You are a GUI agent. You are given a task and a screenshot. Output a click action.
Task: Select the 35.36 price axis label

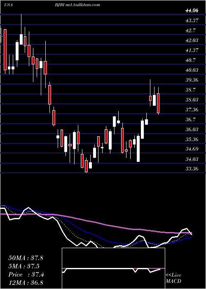coord(192,140)
